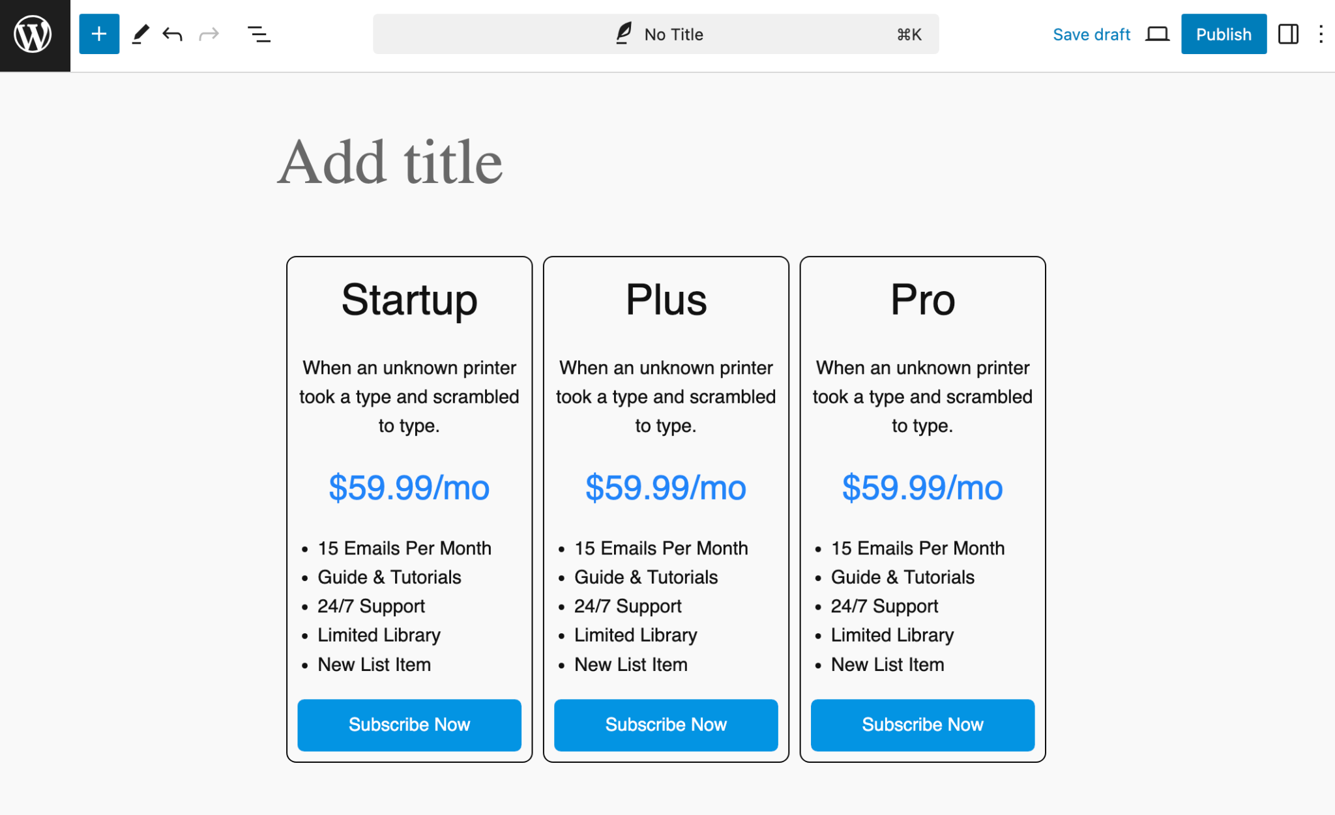Click the New List Item entry in Plus column

(630, 665)
